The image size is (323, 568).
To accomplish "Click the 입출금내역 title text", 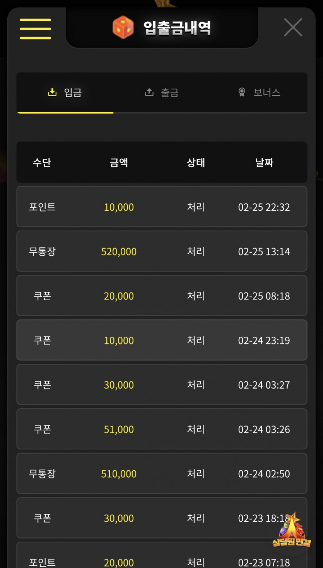I will (x=177, y=28).
